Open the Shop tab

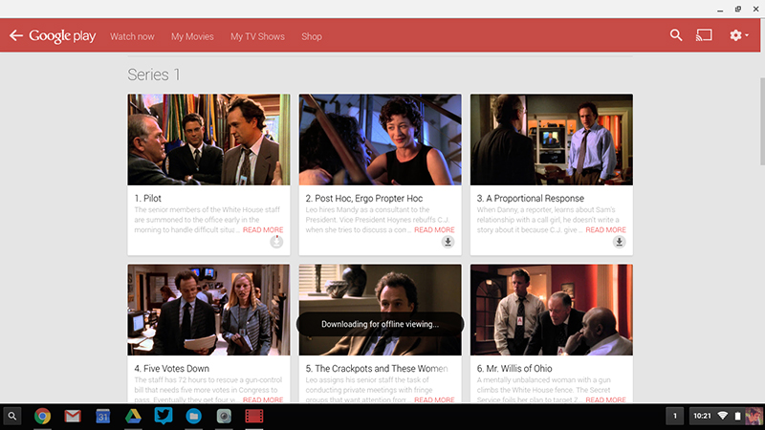point(312,36)
